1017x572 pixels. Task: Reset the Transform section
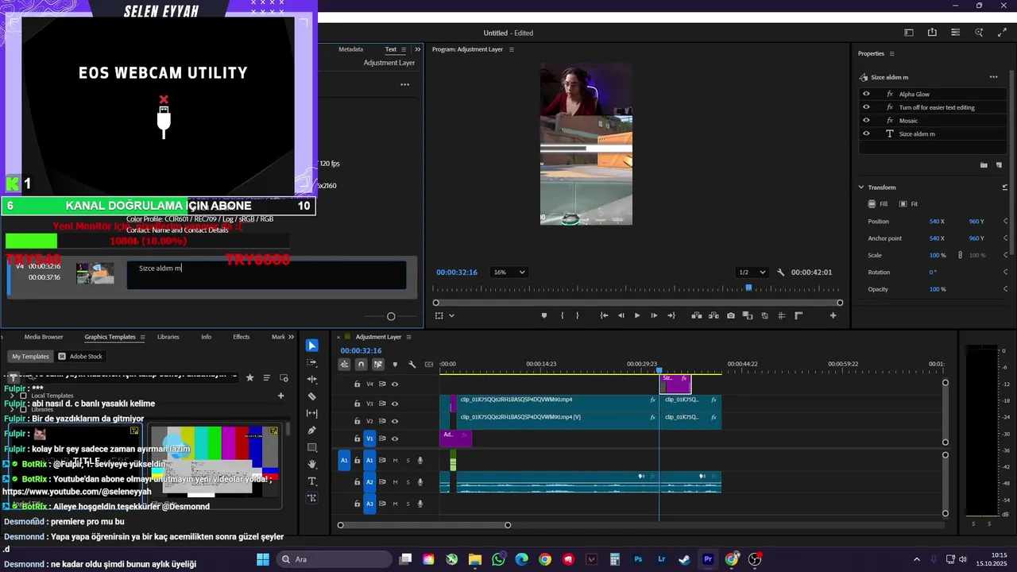click(x=1005, y=187)
